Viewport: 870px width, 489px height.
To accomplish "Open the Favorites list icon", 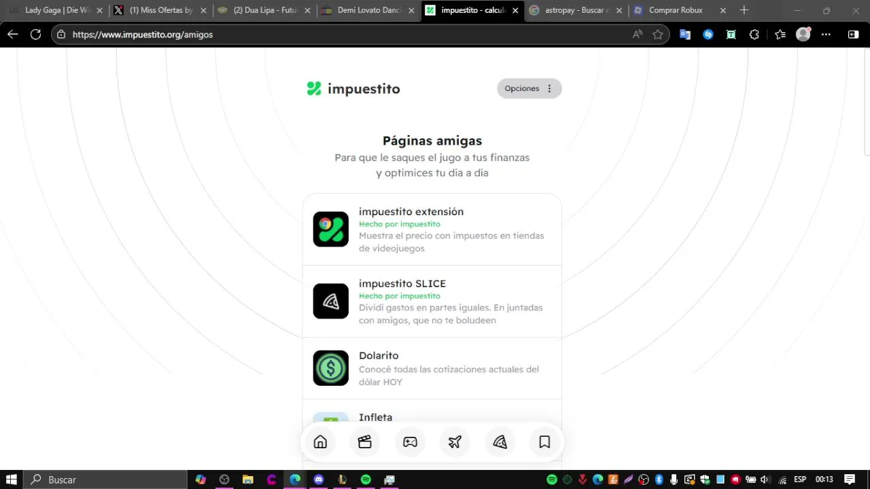I will (x=780, y=34).
